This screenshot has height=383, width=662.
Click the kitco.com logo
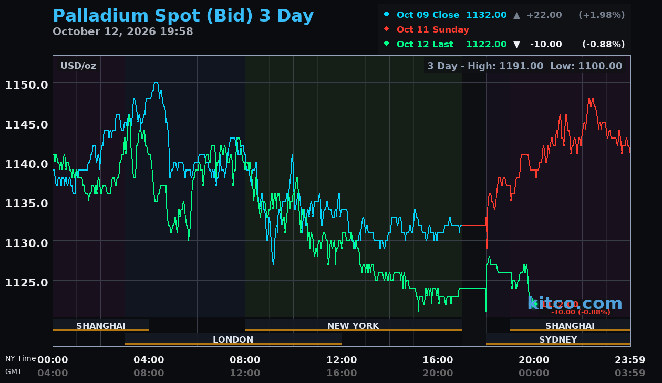[575, 303]
